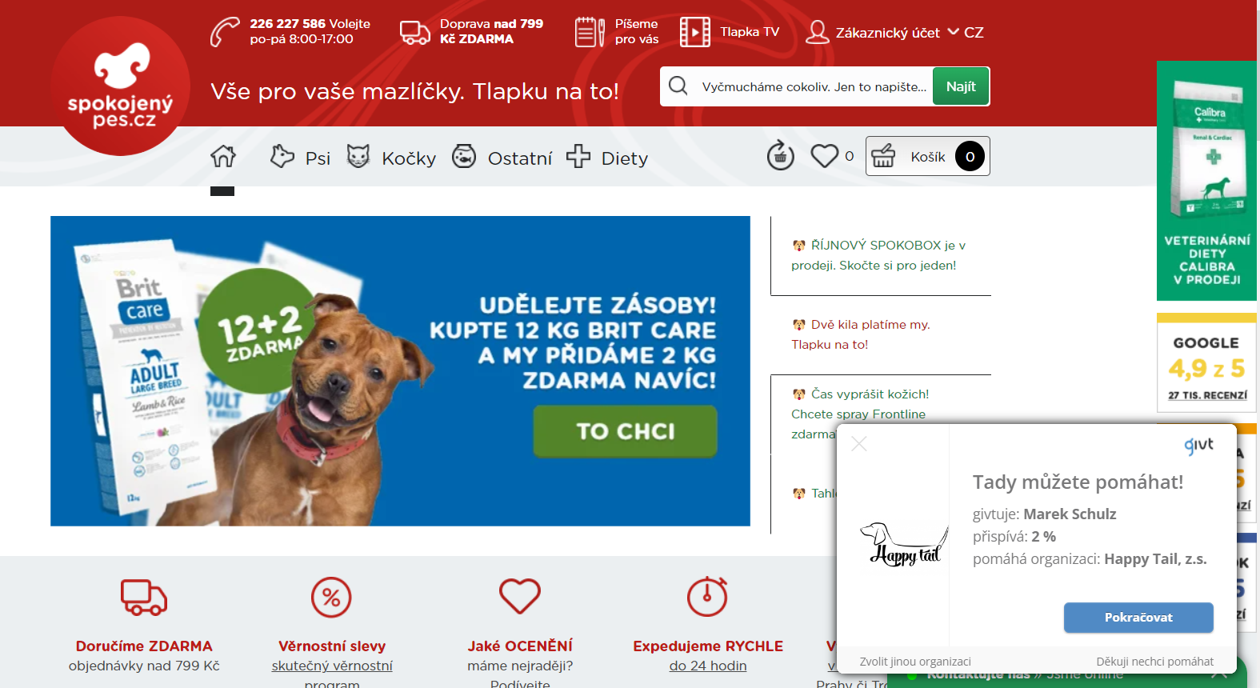This screenshot has width=1260, height=688.
Task: Open Tlapka TV video icon
Action: (x=695, y=32)
